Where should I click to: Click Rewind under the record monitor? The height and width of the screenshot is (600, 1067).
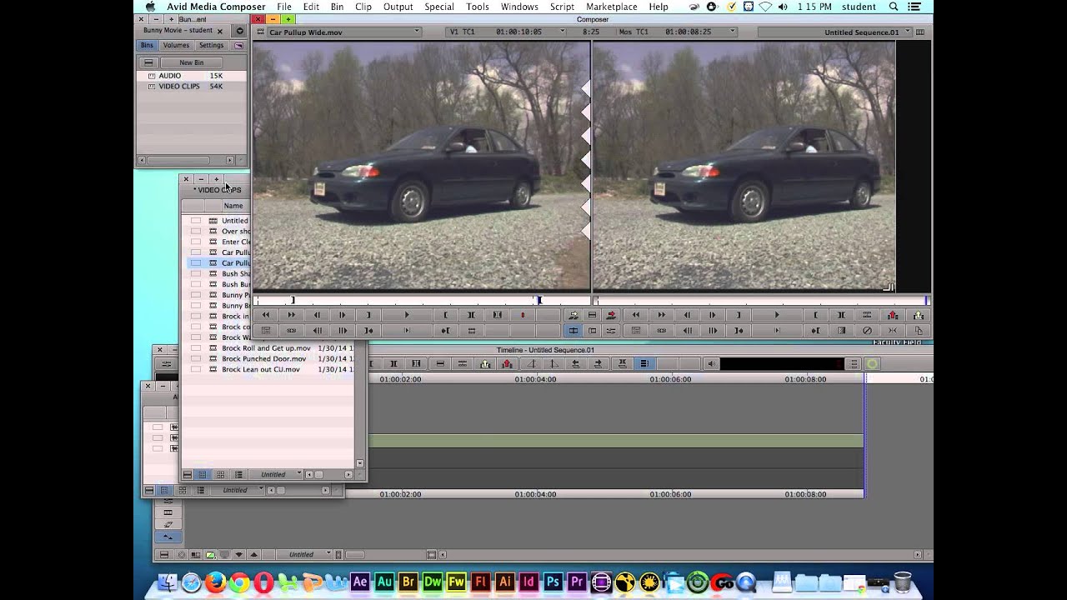tap(636, 315)
